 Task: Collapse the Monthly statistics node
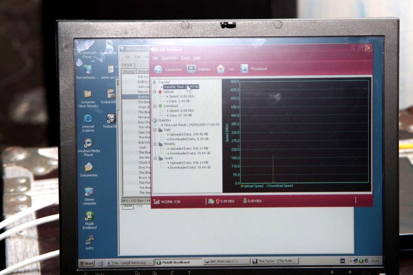(155, 144)
